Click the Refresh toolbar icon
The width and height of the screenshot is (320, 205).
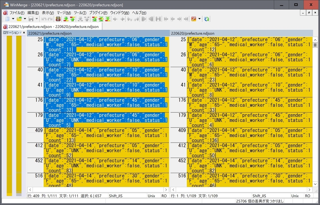click(x=206, y=19)
